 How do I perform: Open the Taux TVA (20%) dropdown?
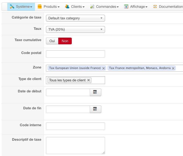coord(75,30)
